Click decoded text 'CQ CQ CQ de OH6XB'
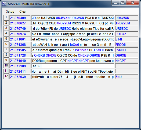This screenshot has width=141, height=130. 73,55
